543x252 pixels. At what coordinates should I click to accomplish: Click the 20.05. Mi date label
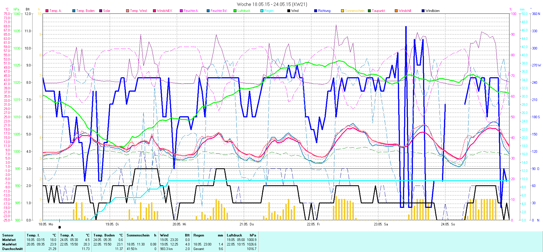point(179,224)
